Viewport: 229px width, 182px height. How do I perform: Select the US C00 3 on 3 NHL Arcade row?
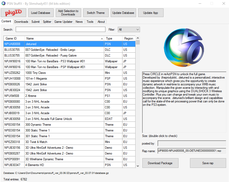click(70, 107)
